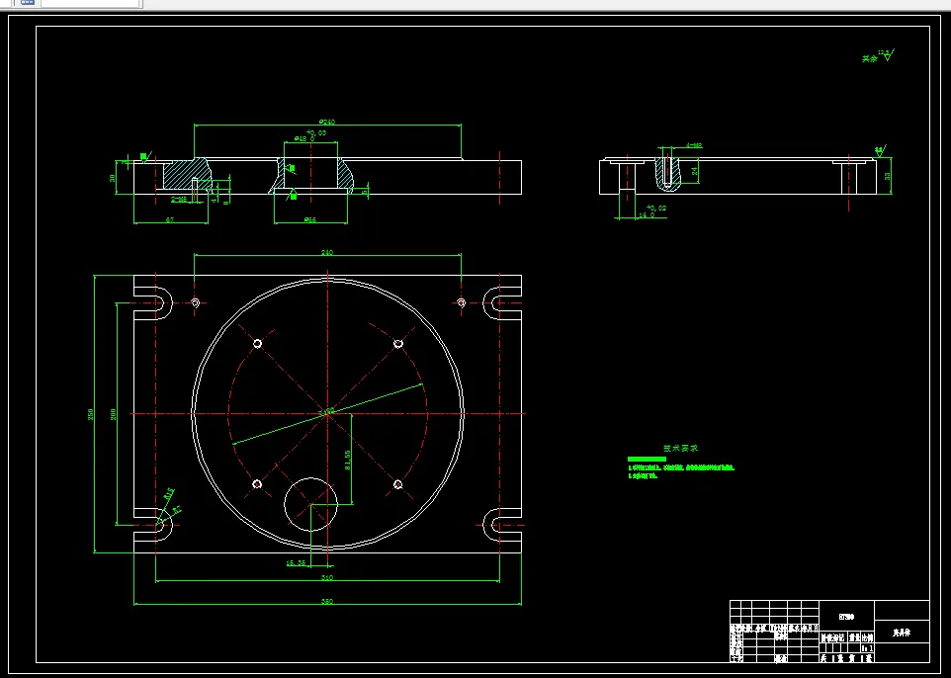Pick the lower-left bolt hole on the dashed circle

[x=257, y=484]
